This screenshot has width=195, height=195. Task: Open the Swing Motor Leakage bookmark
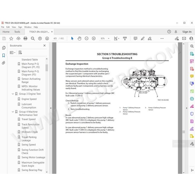(33, 157)
